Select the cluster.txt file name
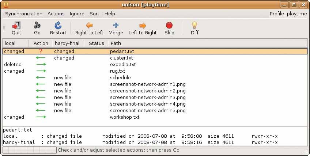Viewport: 310px width, 156px height. [x=121, y=58]
